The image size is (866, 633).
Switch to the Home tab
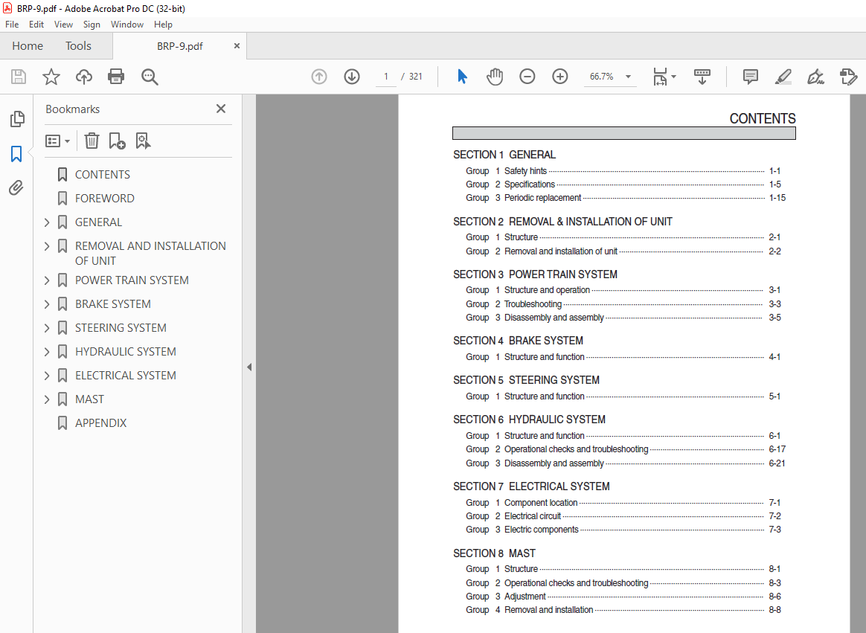(28, 46)
